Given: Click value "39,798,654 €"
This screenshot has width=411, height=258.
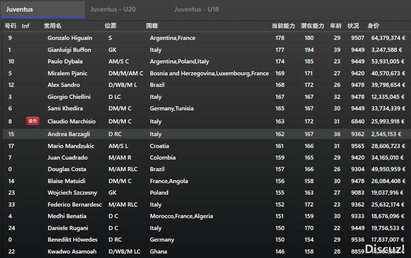Looking at the screenshot, I should 388,85.
